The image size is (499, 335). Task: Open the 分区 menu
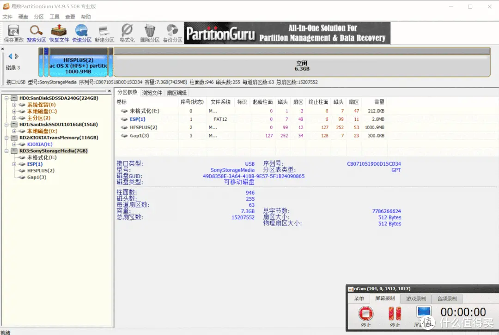click(x=39, y=17)
